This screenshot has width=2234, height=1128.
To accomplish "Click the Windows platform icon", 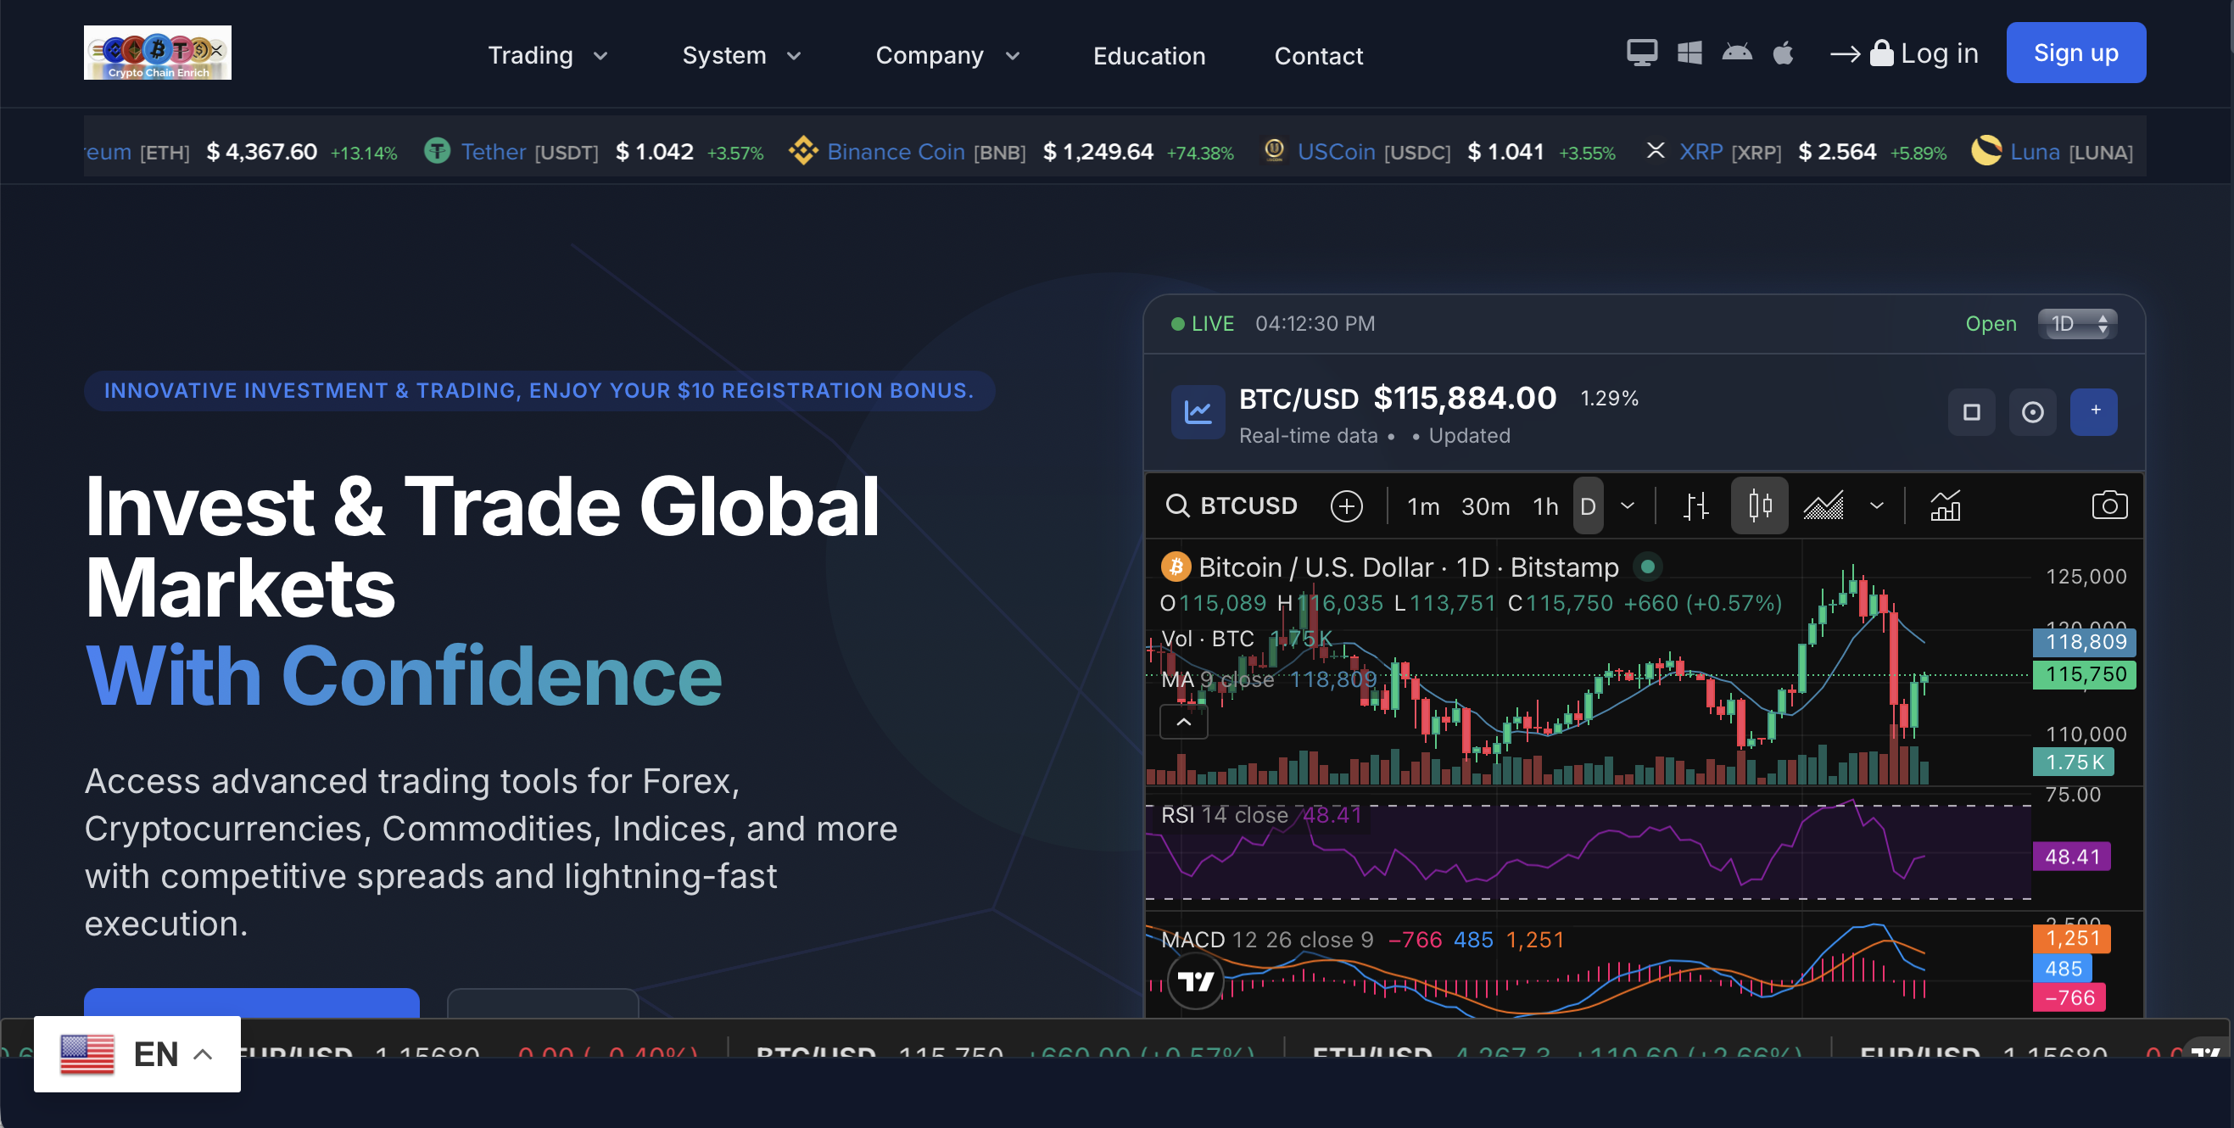I will (x=1689, y=53).
